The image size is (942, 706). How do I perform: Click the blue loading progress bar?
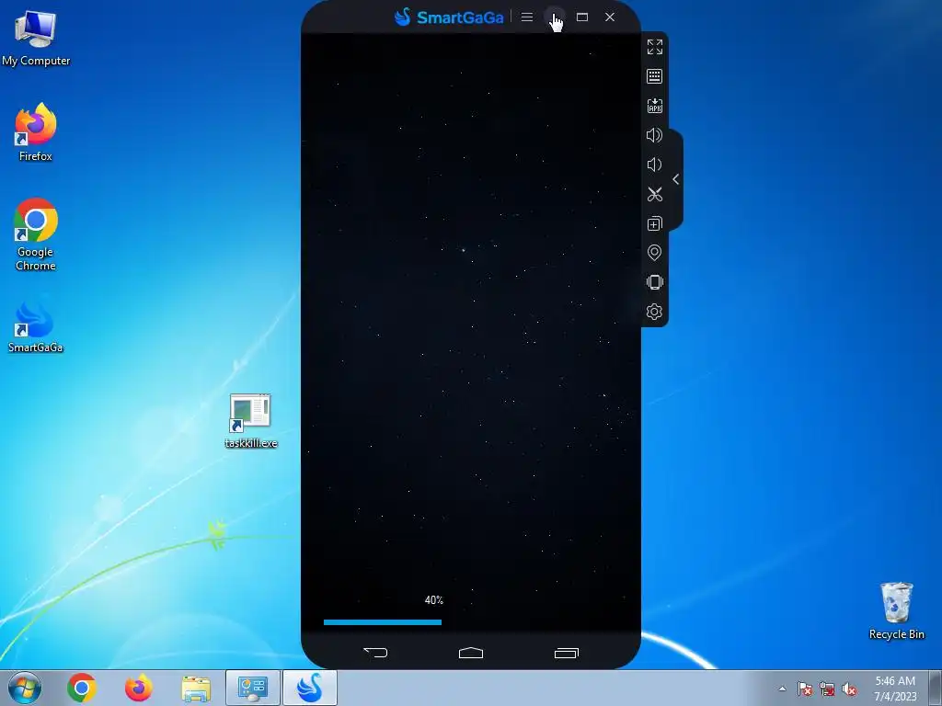(383, 622)
